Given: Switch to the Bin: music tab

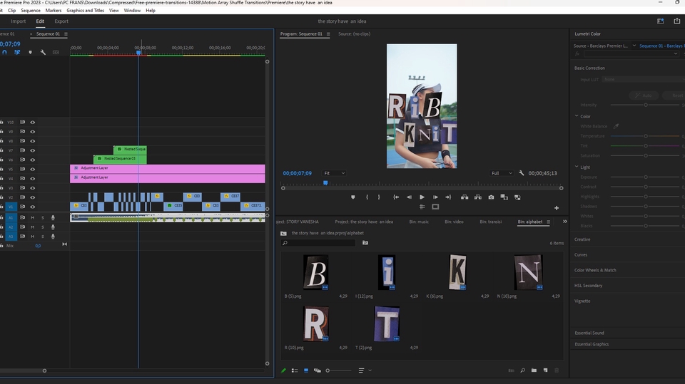Looking at the screenshot, I should (x=419, y=222).
